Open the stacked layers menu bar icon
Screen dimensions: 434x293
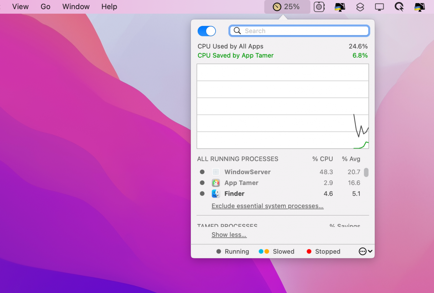360,7
